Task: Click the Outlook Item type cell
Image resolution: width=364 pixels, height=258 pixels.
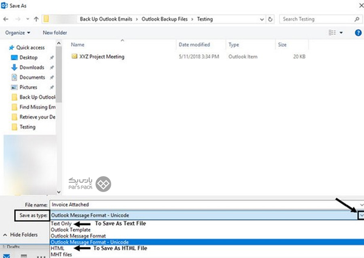Action: click(243, 57)
